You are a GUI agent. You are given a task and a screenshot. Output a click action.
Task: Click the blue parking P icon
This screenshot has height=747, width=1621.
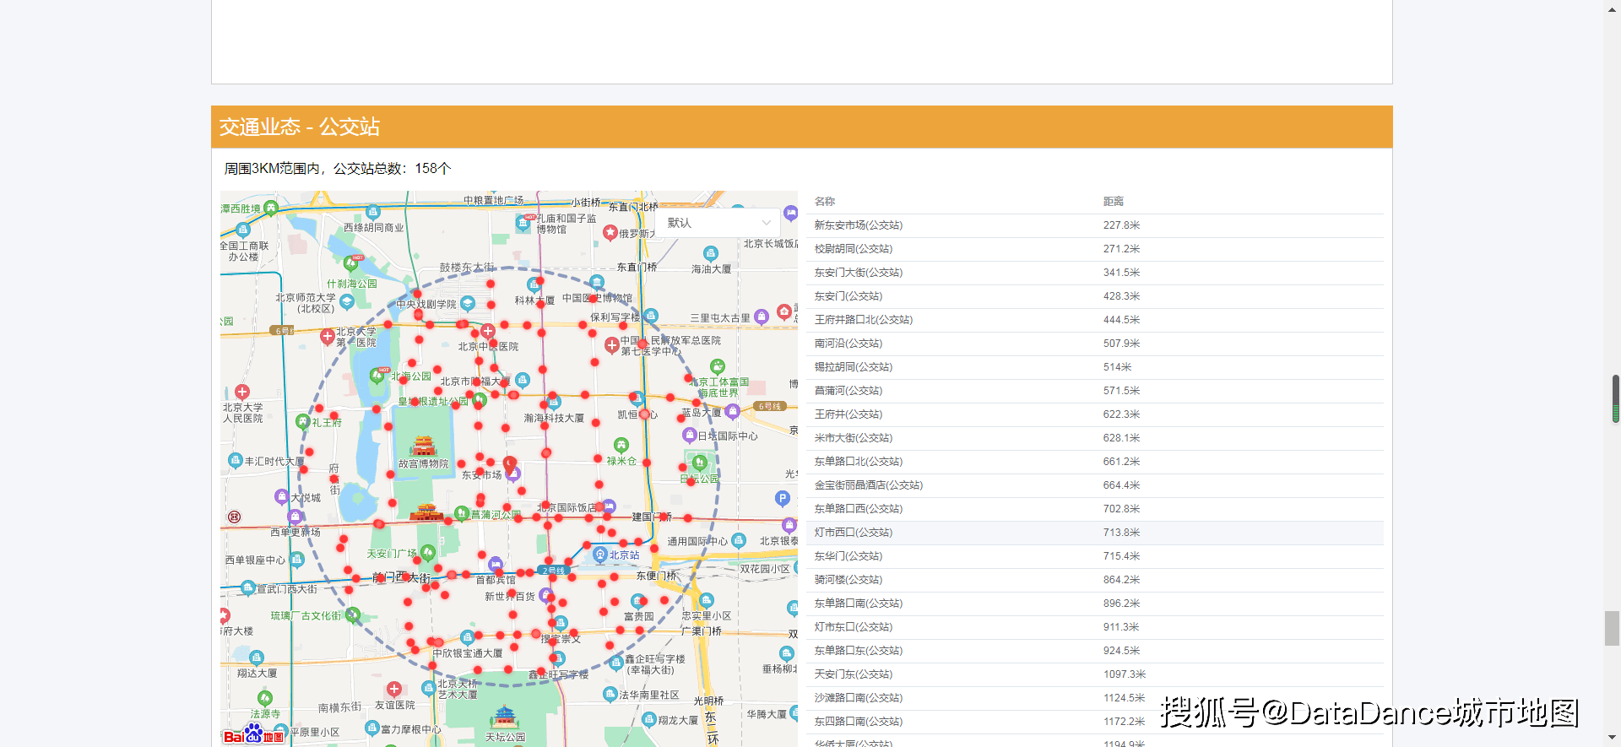coord(783,499)
